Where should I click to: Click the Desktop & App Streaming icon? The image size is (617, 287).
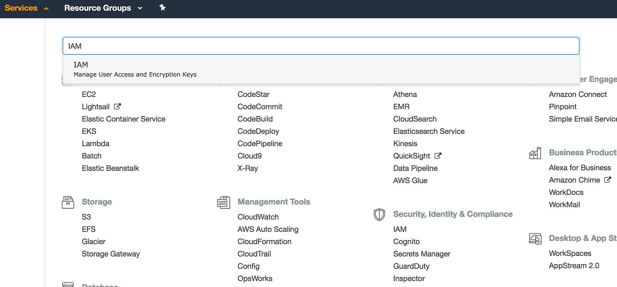(535, 238)
